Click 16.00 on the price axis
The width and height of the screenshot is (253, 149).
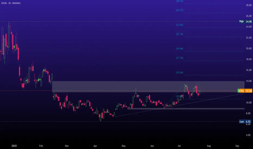pos(249,70)
